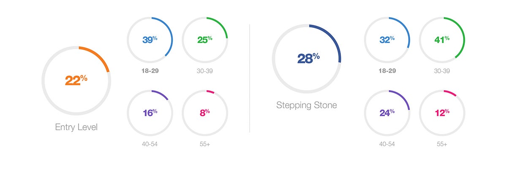
Task: Click the 18-29 label under 32%
Action: pos(387,71)
